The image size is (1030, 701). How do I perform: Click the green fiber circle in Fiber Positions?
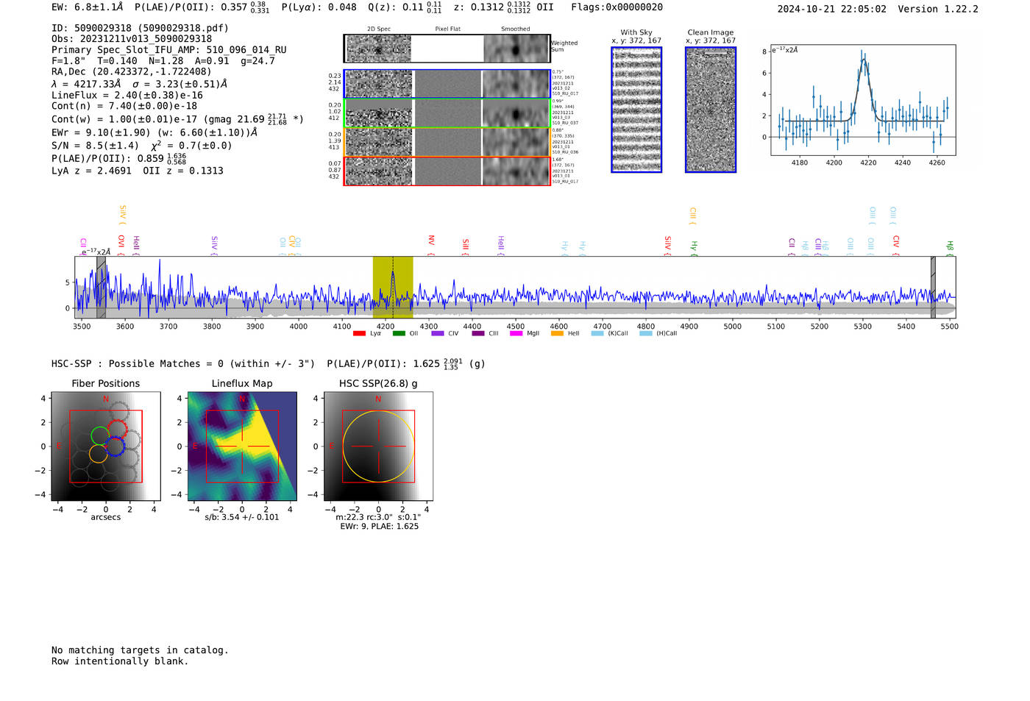[x=99, y=435]
